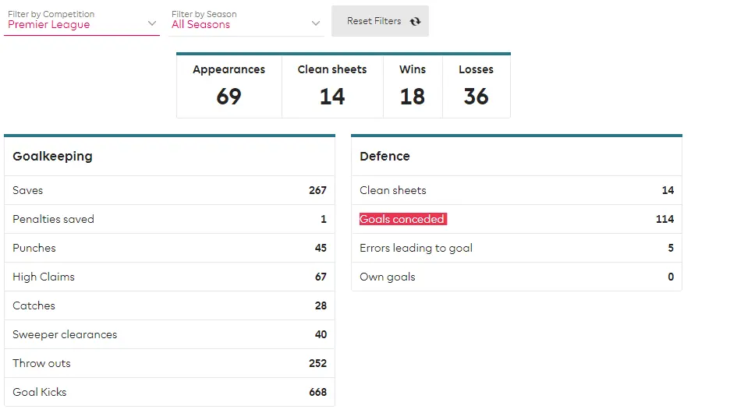
Task: Click the Losses summary box
Action: click(x=476, y=86)
